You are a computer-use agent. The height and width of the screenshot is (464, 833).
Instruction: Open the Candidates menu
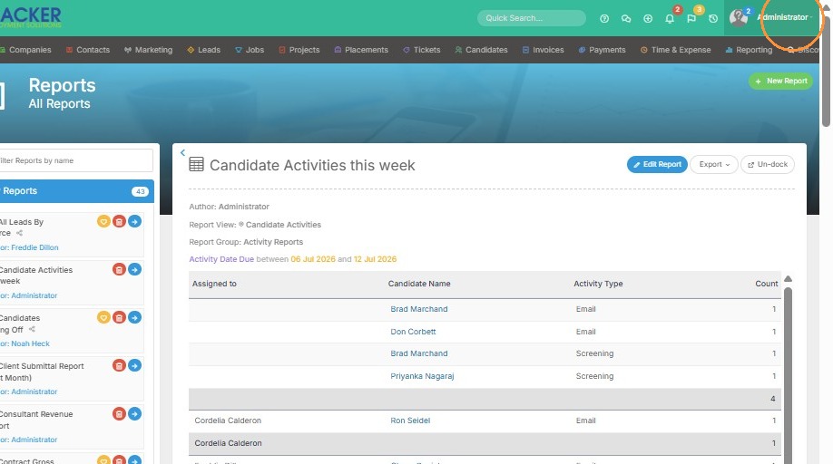481,50
